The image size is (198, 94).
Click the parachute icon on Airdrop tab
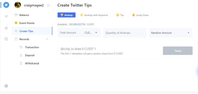(x=62, y=15)
